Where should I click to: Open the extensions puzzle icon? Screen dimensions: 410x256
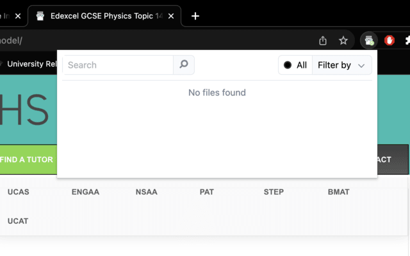tap(407, 40)
